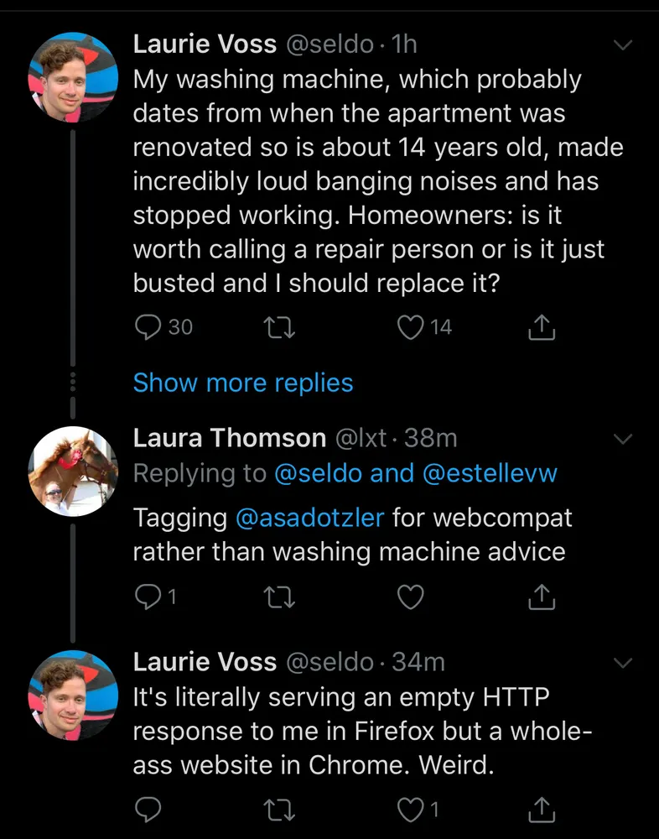The height and width of the screenshot is (839, 659).
Task: Retweet the empty HTTP response tweet
Action: tap(278, 810)
